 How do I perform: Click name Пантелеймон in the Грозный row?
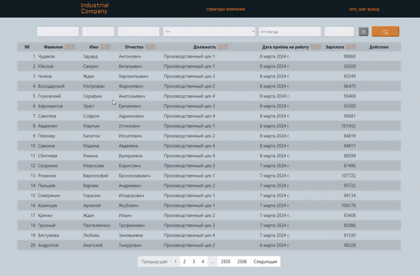click(x=97, y=225)
